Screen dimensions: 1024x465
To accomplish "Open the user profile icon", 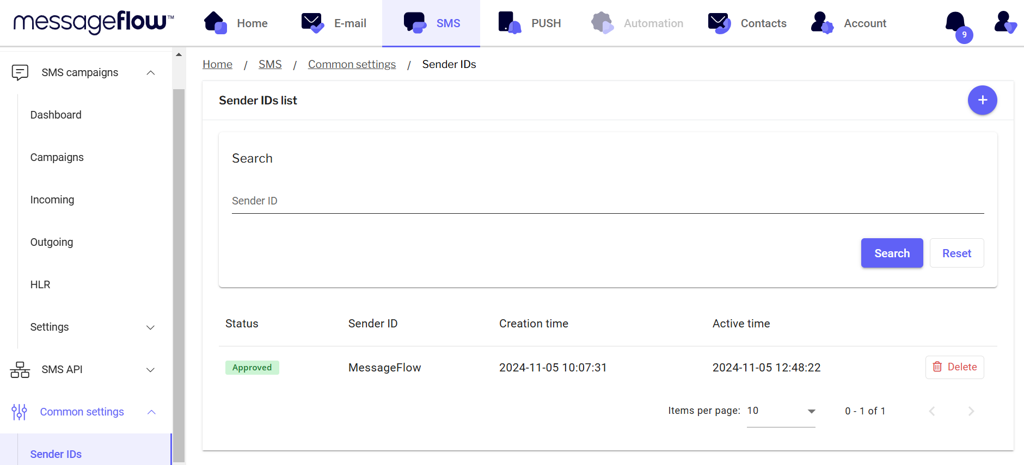I will click(1004, 23).
